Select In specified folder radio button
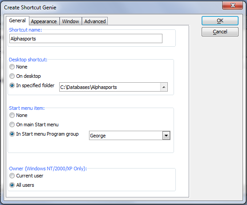 point(32,85)
